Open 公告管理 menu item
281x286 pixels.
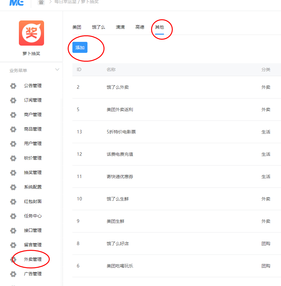pos(33,86)
